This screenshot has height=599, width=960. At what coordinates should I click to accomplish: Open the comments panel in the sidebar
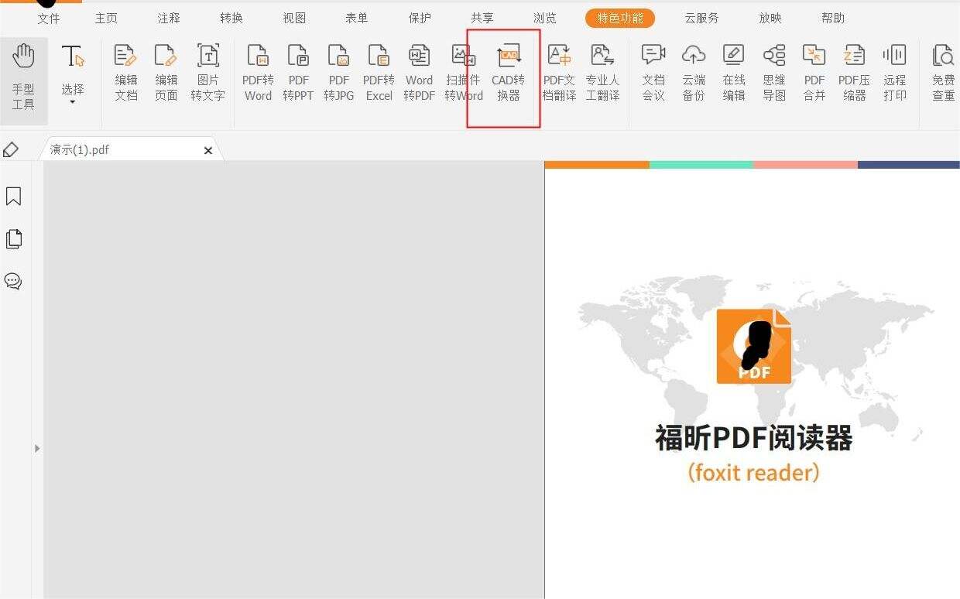tap(13, 281)
